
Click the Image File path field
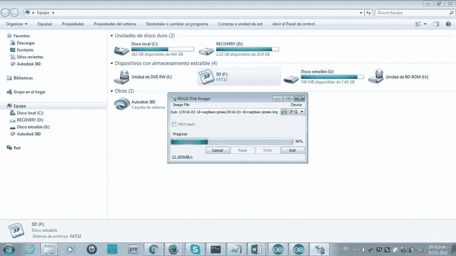pyautogui.click(x=225, y=112)
